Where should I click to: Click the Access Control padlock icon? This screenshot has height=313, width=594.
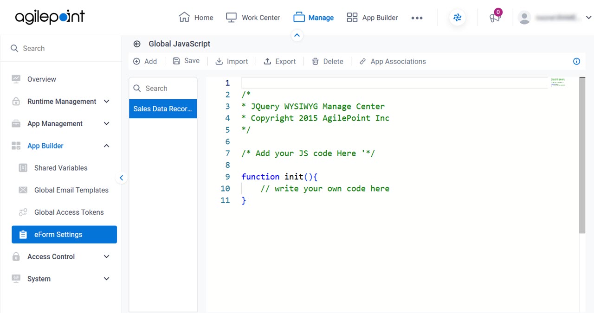pos(16,257)
